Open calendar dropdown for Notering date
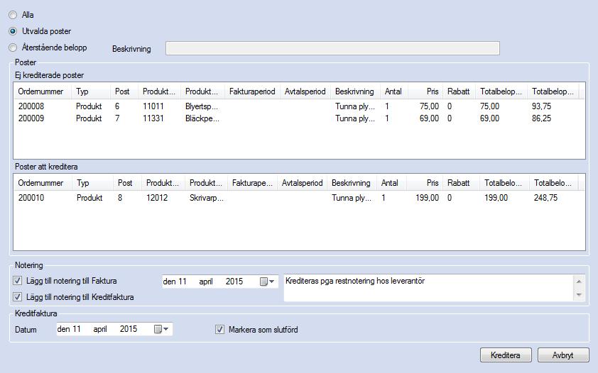Image resolution: width=598 pixels, height=373 pixels. 267,282
